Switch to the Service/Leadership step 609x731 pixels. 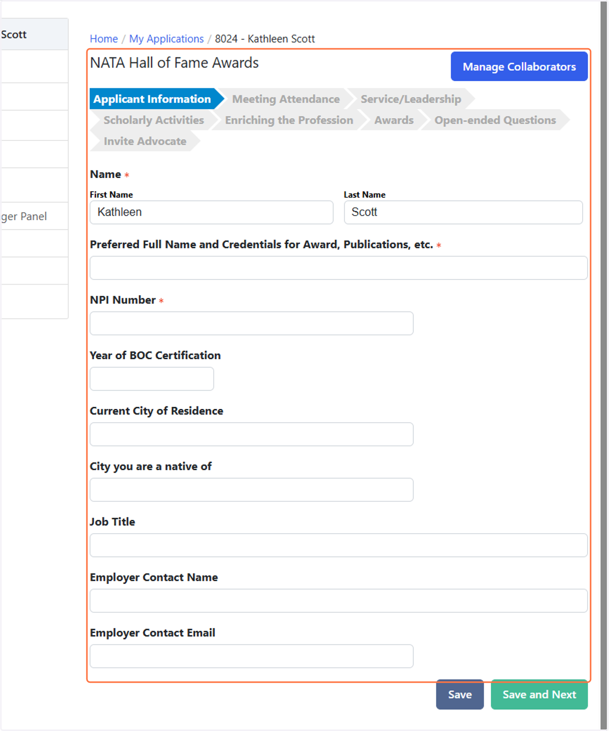411,99
